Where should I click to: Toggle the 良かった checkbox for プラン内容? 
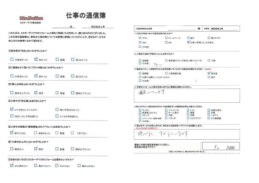[36, 76]
